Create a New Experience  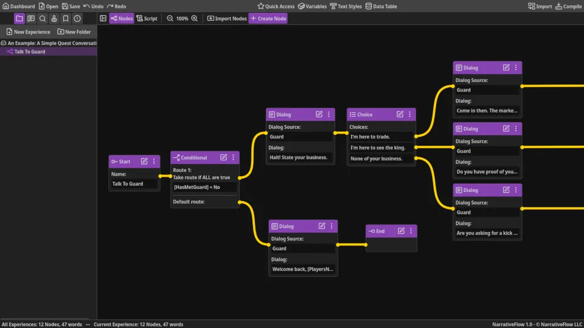29,32
